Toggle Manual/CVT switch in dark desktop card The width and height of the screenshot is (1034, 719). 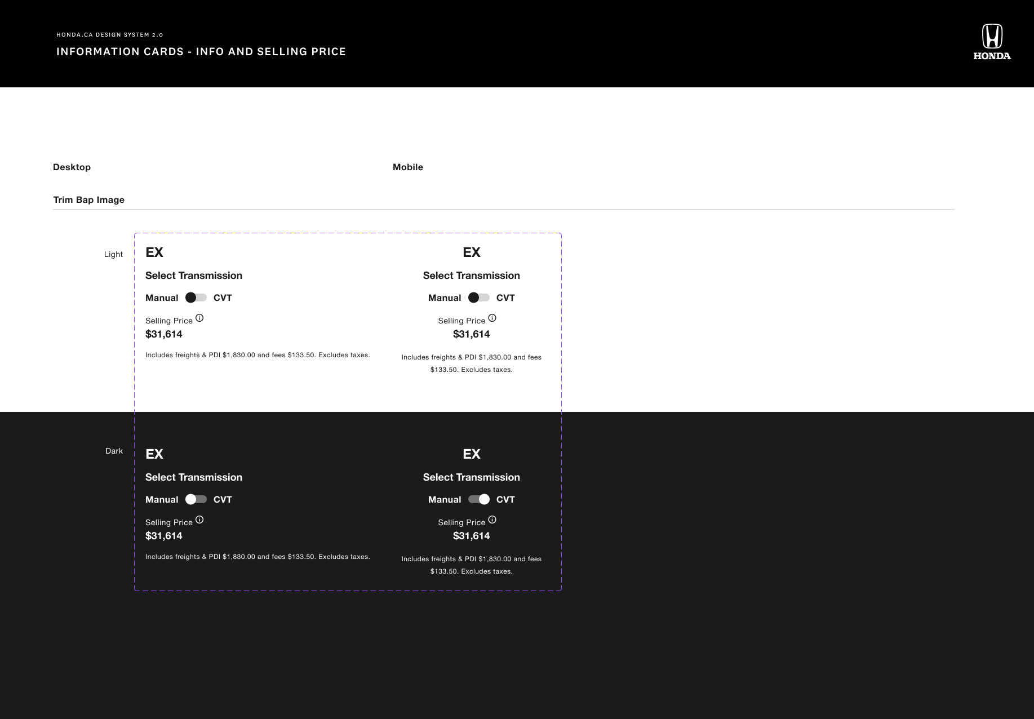click(196, 499)
